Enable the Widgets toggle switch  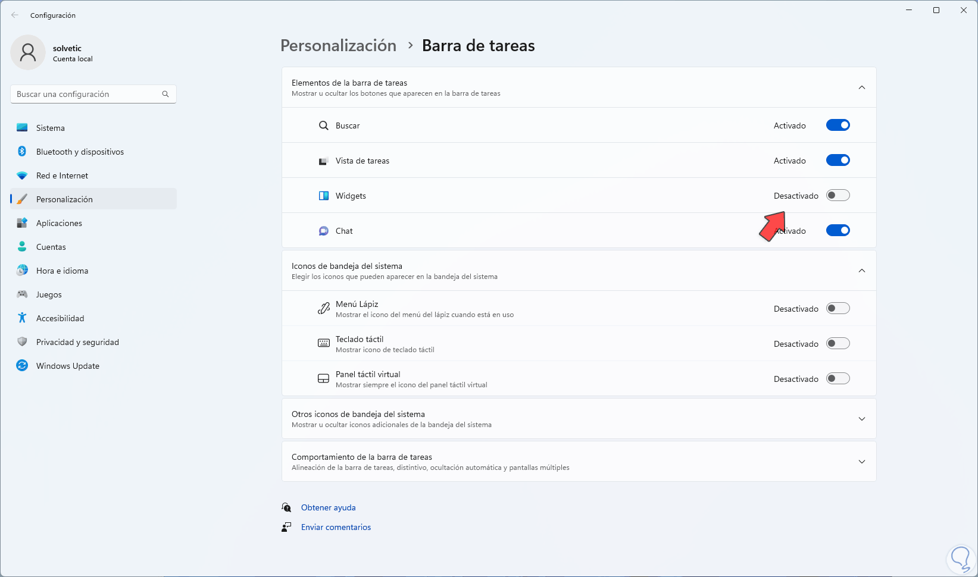click(x=838, y=196)
